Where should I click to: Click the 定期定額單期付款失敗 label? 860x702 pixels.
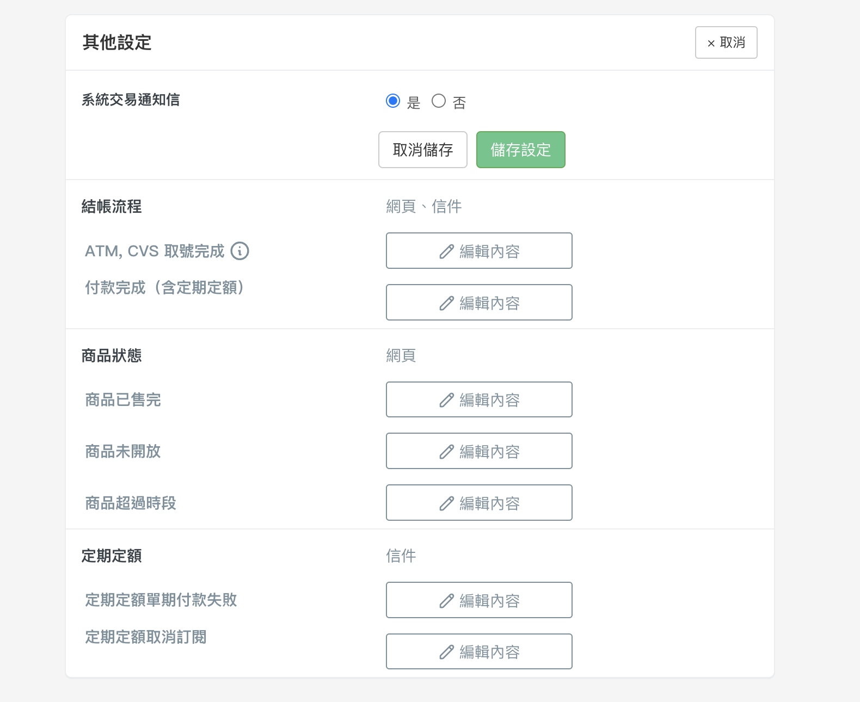pyautogui.click(x=161, y=600)
